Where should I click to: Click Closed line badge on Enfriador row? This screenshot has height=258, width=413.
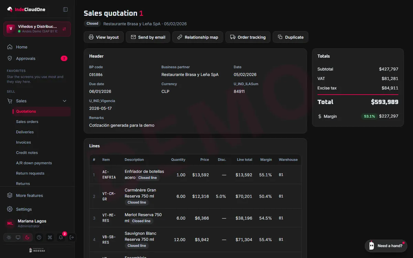[x=148, y=178]
